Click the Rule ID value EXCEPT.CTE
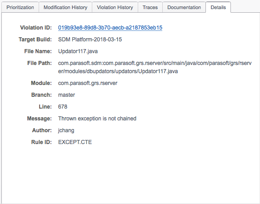 (x=75, y=142)
